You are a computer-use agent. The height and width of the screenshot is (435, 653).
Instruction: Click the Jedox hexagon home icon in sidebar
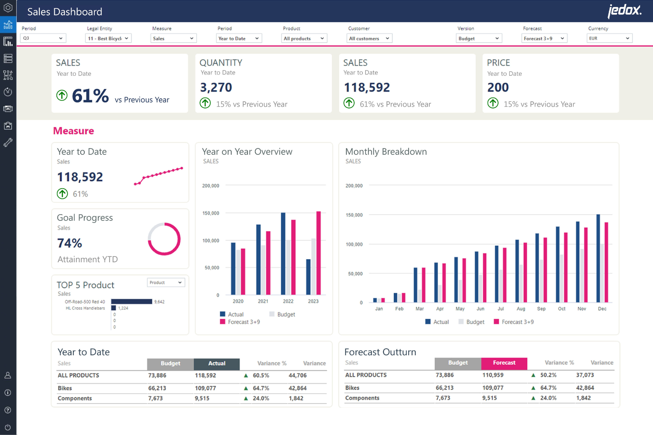pos(8,7)
